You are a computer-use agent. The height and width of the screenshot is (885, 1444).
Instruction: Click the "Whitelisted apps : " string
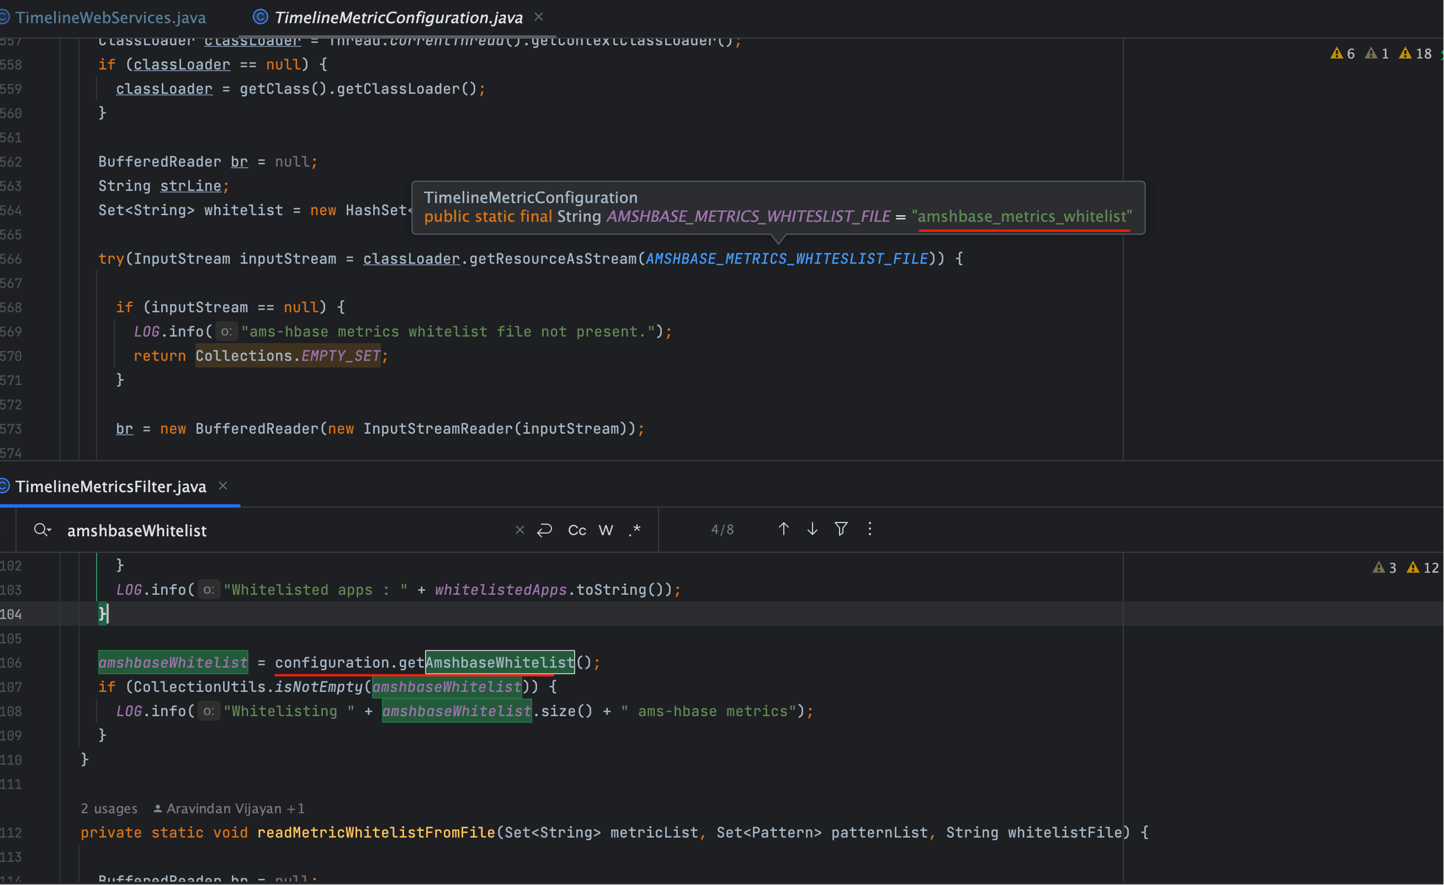(x=316, y=590)
